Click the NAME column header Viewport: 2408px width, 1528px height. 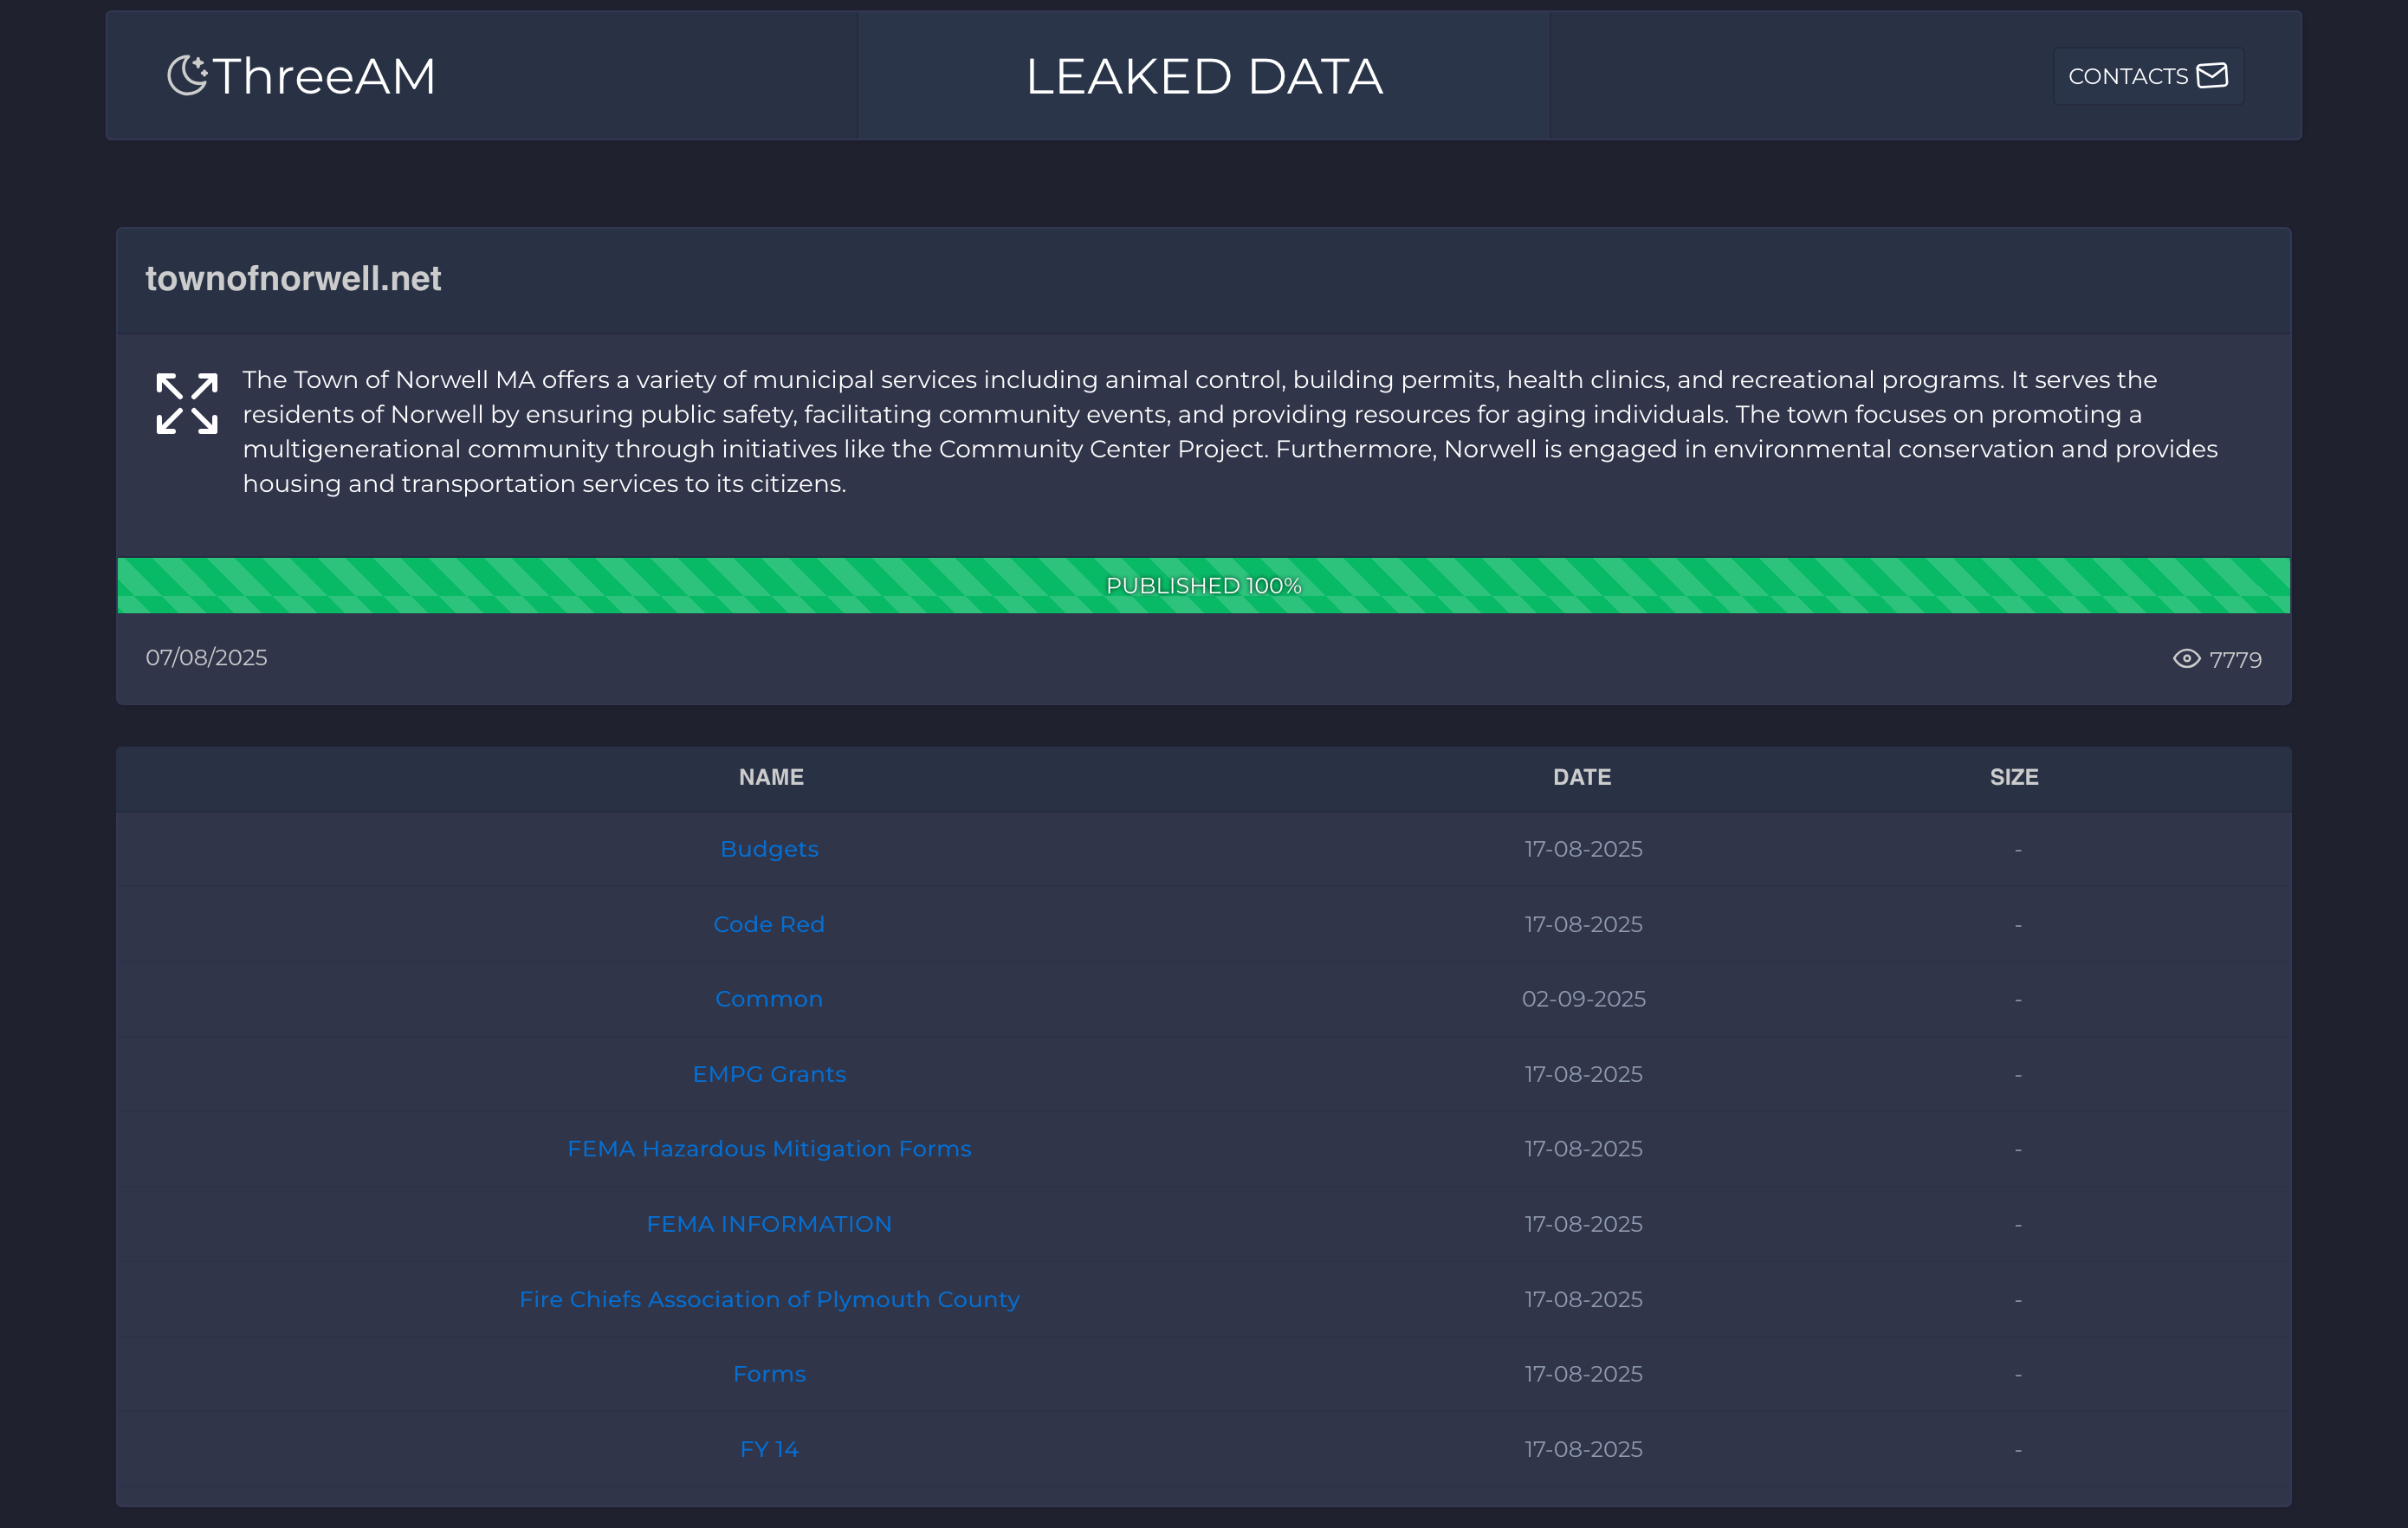pos(771,777)
